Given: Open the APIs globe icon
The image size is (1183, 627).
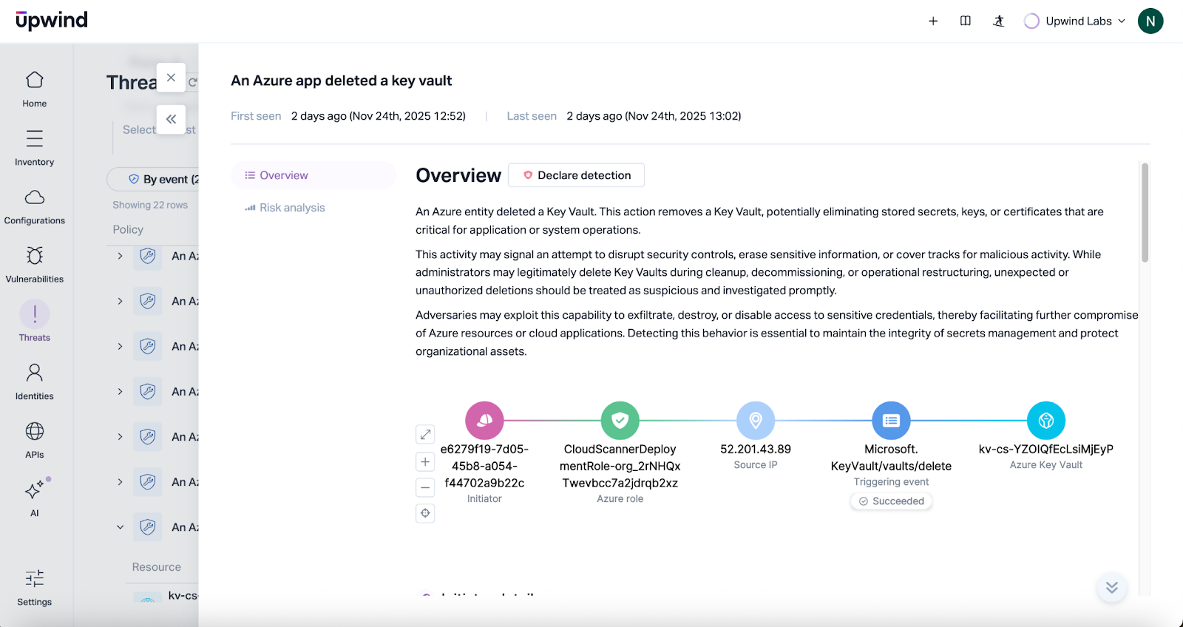Looking at the screenshot, I should point(34,439).
